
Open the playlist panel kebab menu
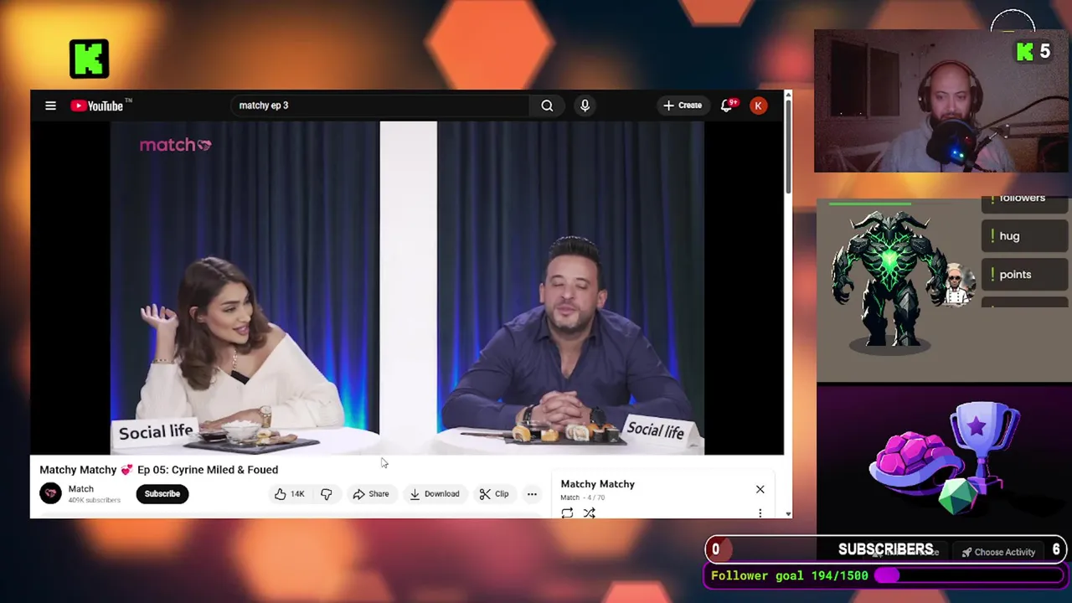760,513
